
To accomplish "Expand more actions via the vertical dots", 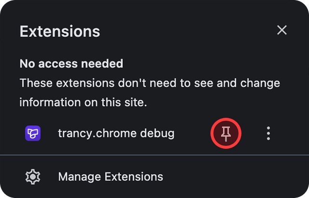I will tap(268, 133).
